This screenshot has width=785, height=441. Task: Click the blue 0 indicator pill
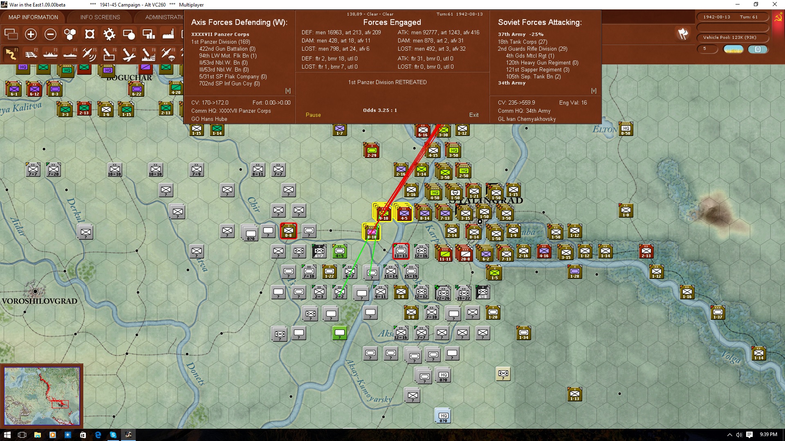point(758,49)
